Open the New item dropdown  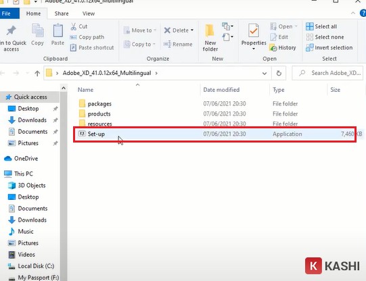click(227, 26)
